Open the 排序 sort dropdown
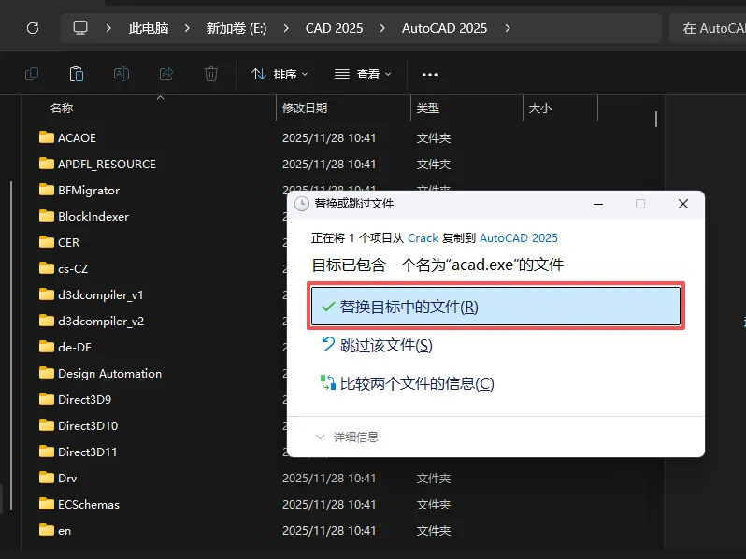This screenshot has width=746, height=559. pyautogui.click(x=280, y=74)
